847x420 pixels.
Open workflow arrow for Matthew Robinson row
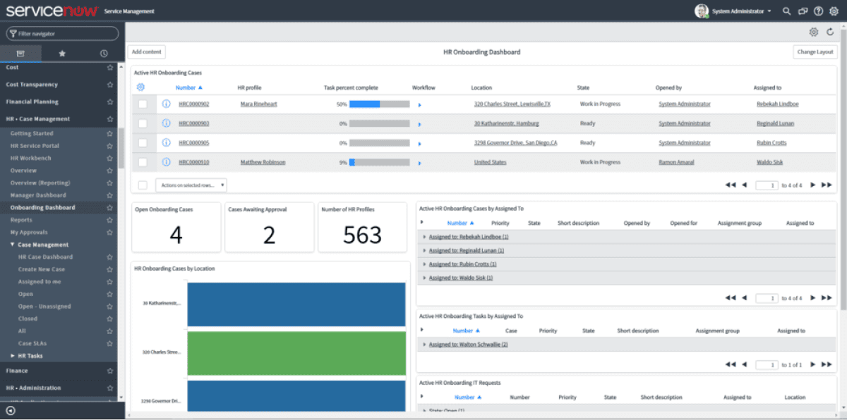tap(419, 163)
